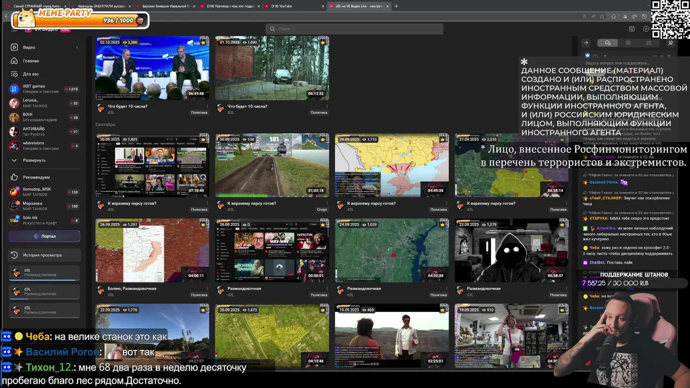Expand channel list with Развернуть
This screenshot has width=690, height=388.
click(x=34, y=160)
